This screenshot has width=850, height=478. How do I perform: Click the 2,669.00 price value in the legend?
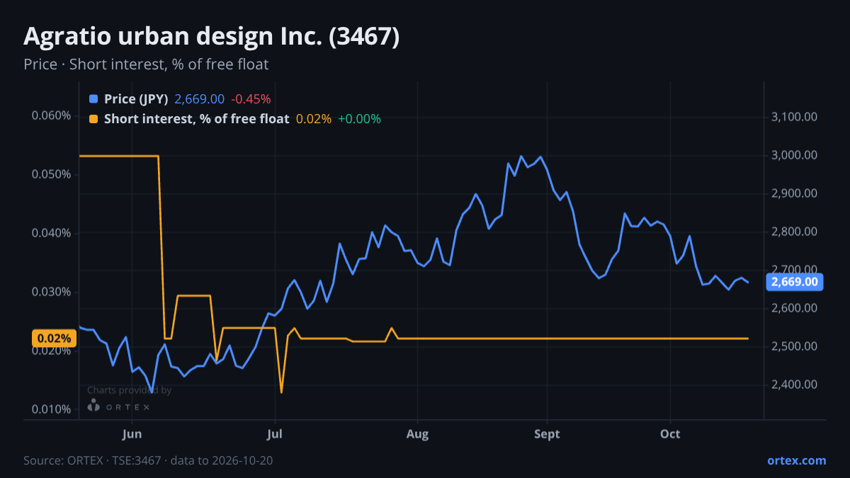[x=199, y=99]
